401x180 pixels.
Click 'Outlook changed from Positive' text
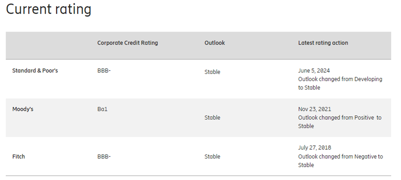coord(339,118)
